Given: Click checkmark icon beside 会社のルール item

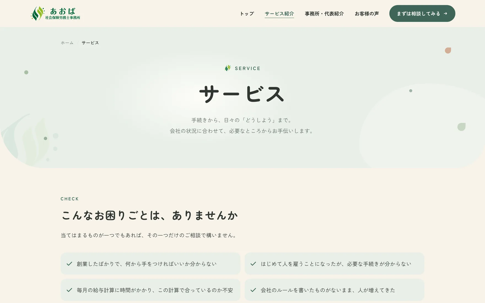Looking at the screenshot, I should [253, 290].
